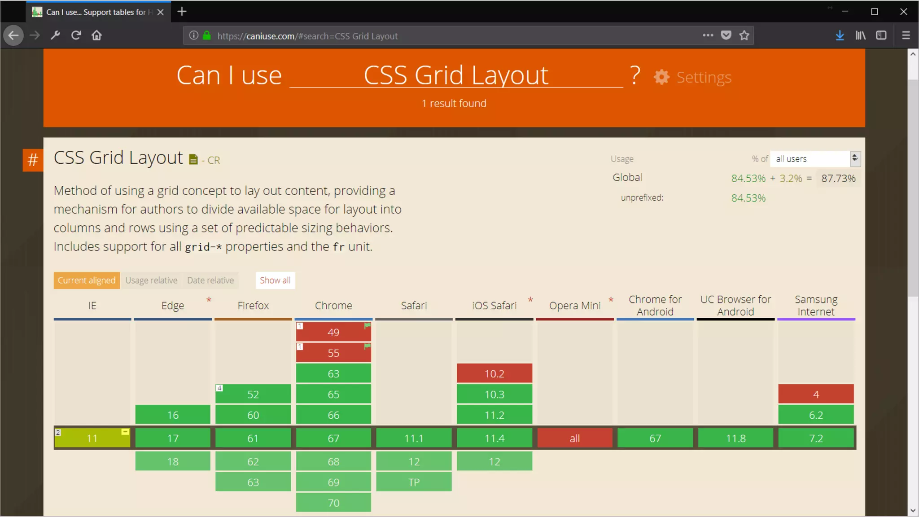Go to Firefox home page
919x517 pixels.
[96, 35]
